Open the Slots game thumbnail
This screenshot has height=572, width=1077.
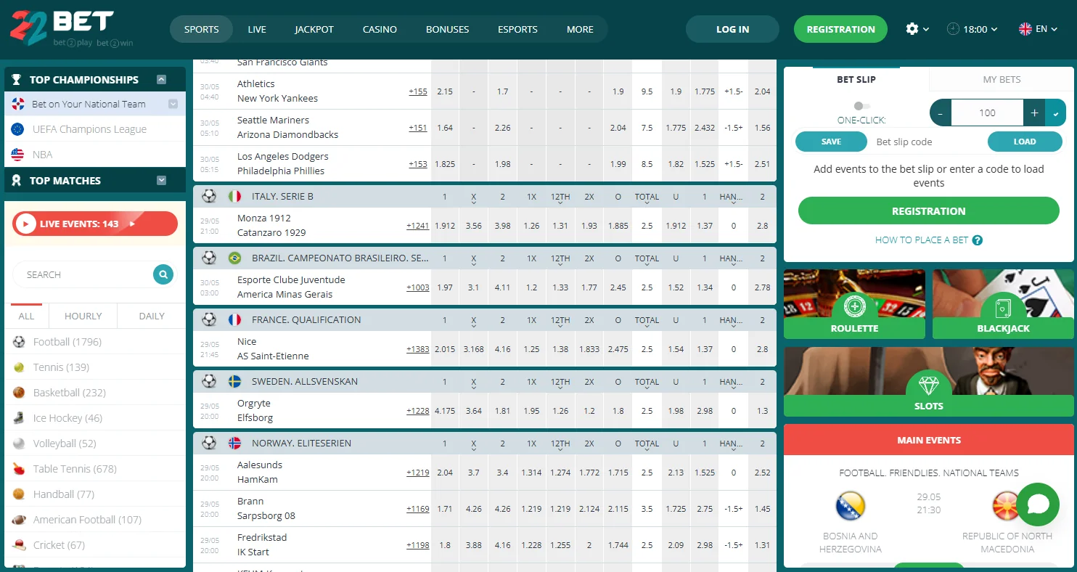(x=929, y=382)
